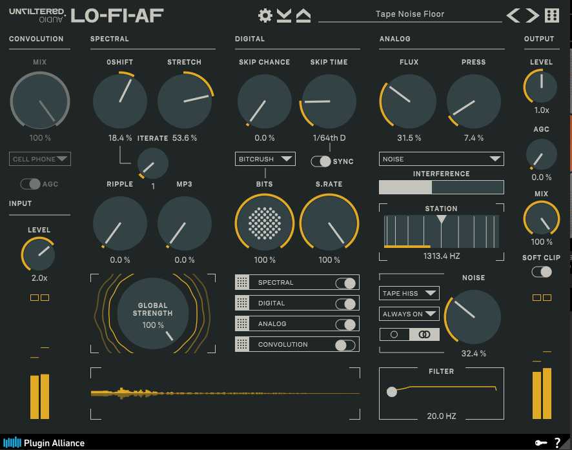Open the plugin settings gear icon
The image size is (572, 450).
click(265, 14)
